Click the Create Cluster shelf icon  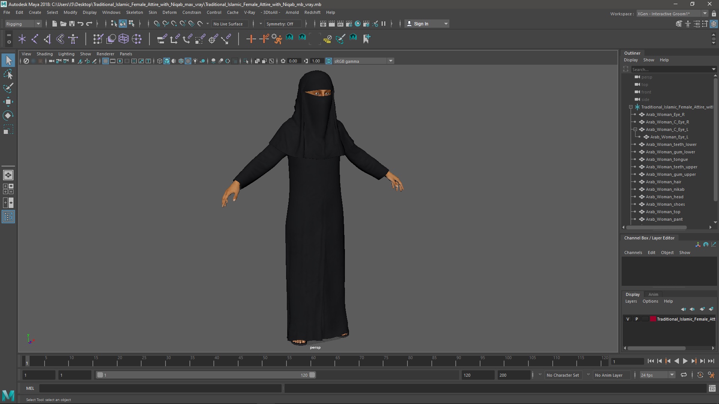(136, 39)
